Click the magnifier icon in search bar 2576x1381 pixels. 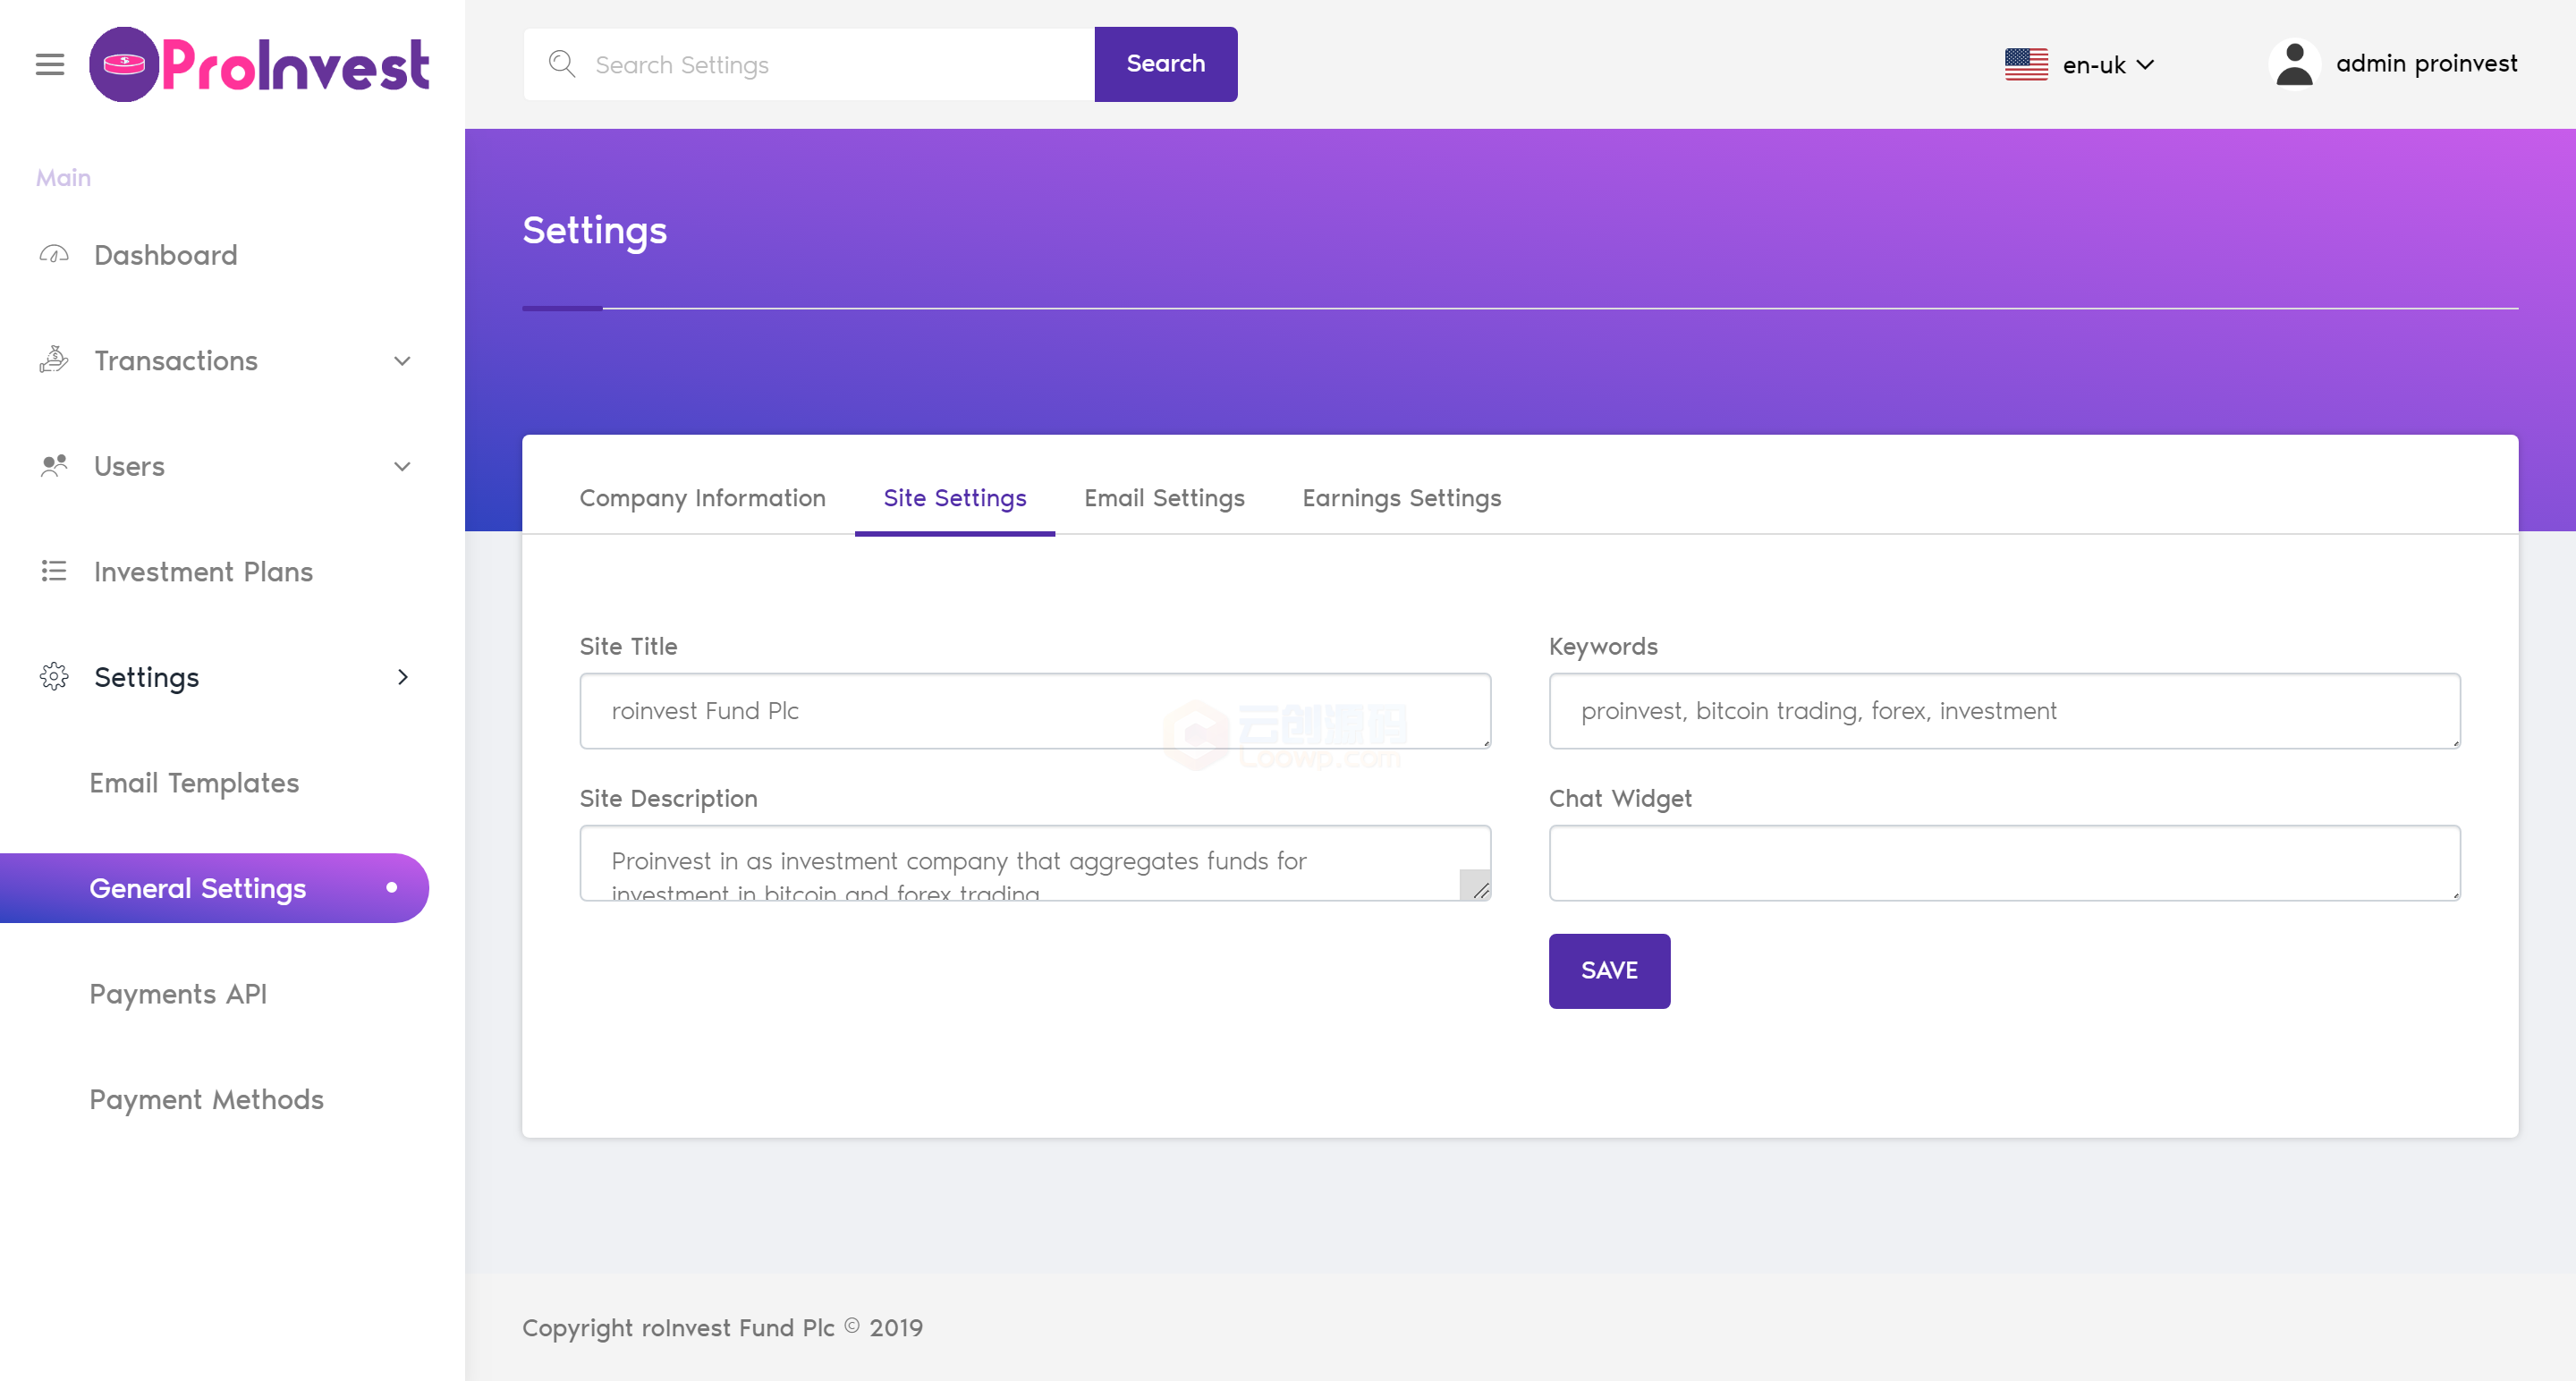[x=562, y=64]
